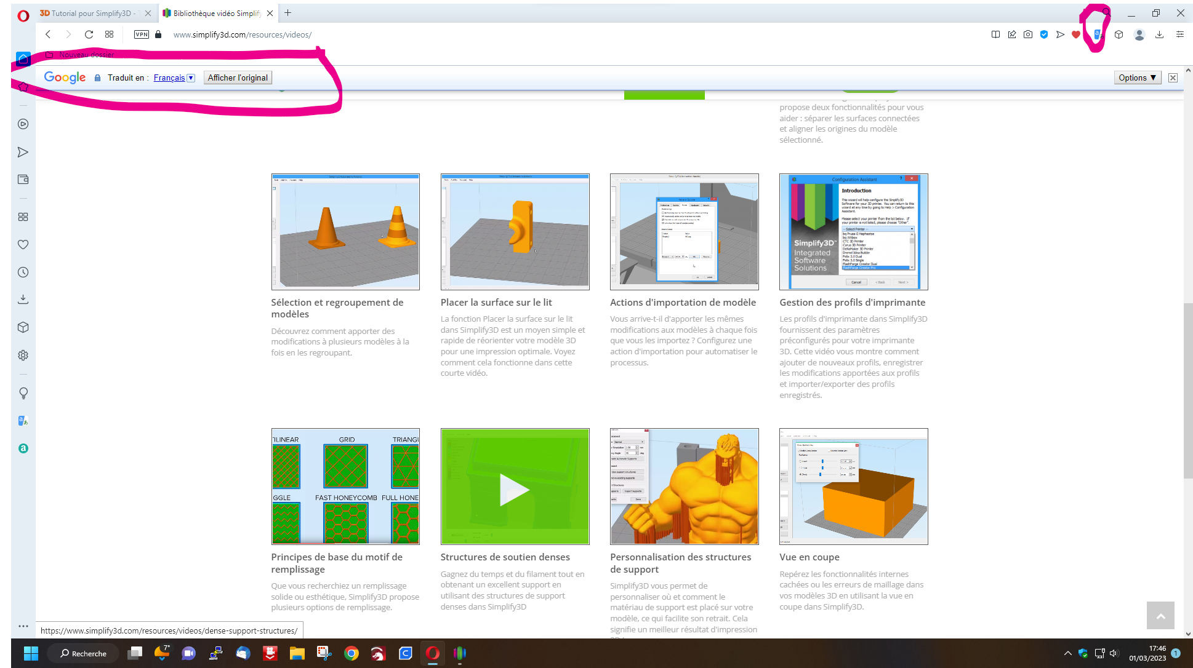
Task: Open sidebar three-dots setup menu
Action: [x=23, y=626]
